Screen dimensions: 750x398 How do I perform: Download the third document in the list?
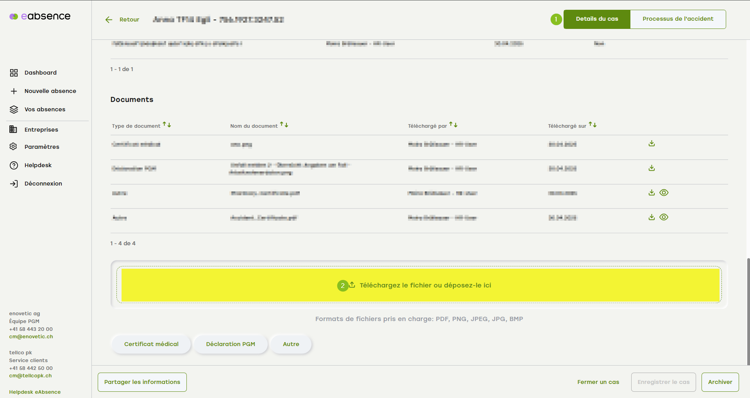point(652,193)
